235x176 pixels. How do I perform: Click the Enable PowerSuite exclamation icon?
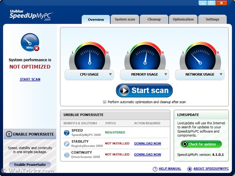click(9, 134)
